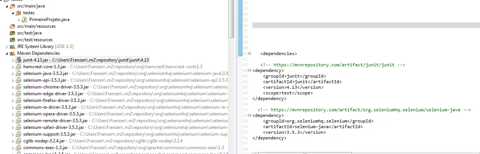This screenshot has width=480, height=154.
Task: Expand the junit-4.13.jar node
Action: [13, 60]
